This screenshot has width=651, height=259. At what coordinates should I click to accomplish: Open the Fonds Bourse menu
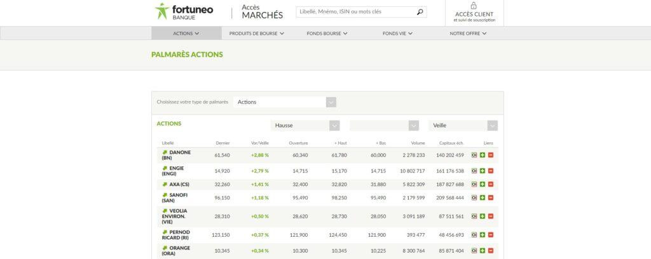click(327, 34)
